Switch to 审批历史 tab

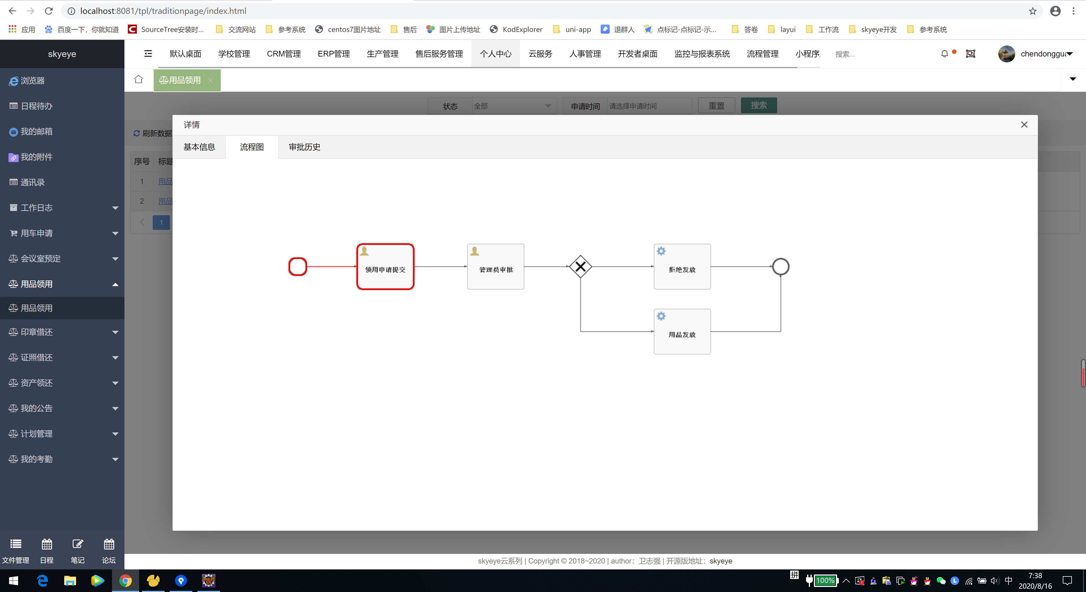tap(304, 147)
